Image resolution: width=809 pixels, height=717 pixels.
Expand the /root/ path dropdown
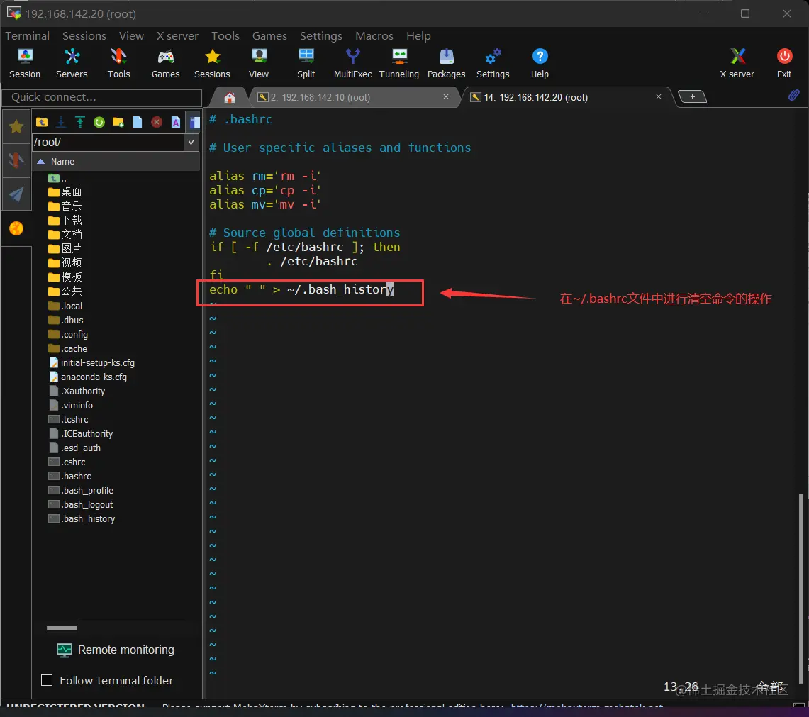click(x=191, y=143)
